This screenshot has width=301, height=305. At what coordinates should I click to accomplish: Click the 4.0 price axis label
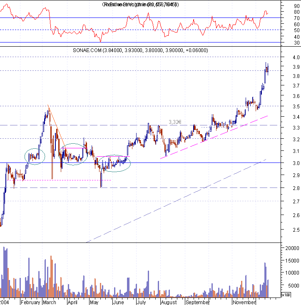click(x=296, y=57)
